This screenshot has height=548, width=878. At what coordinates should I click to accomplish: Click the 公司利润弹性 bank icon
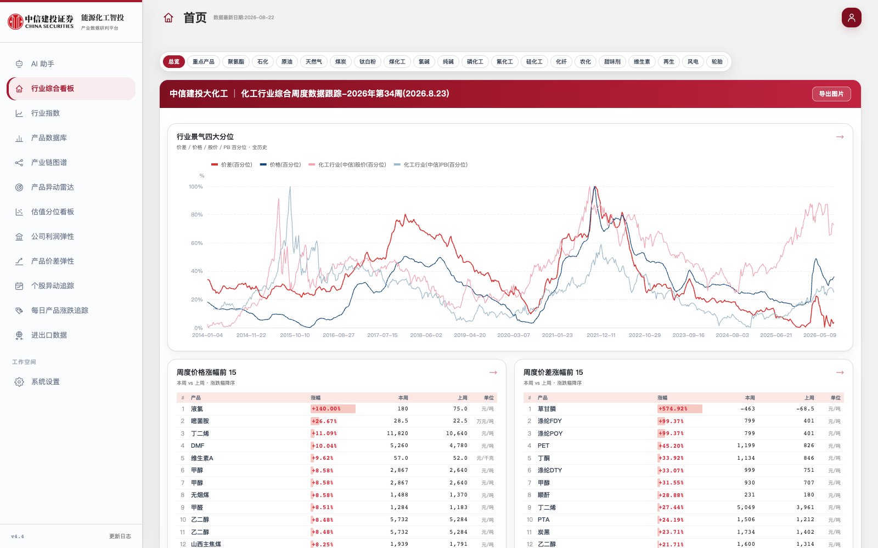[19, 237]
